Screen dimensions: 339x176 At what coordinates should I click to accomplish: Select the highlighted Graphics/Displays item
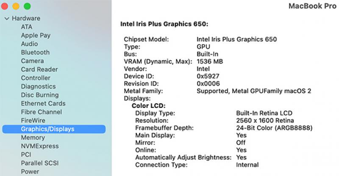tap(47, 129)
